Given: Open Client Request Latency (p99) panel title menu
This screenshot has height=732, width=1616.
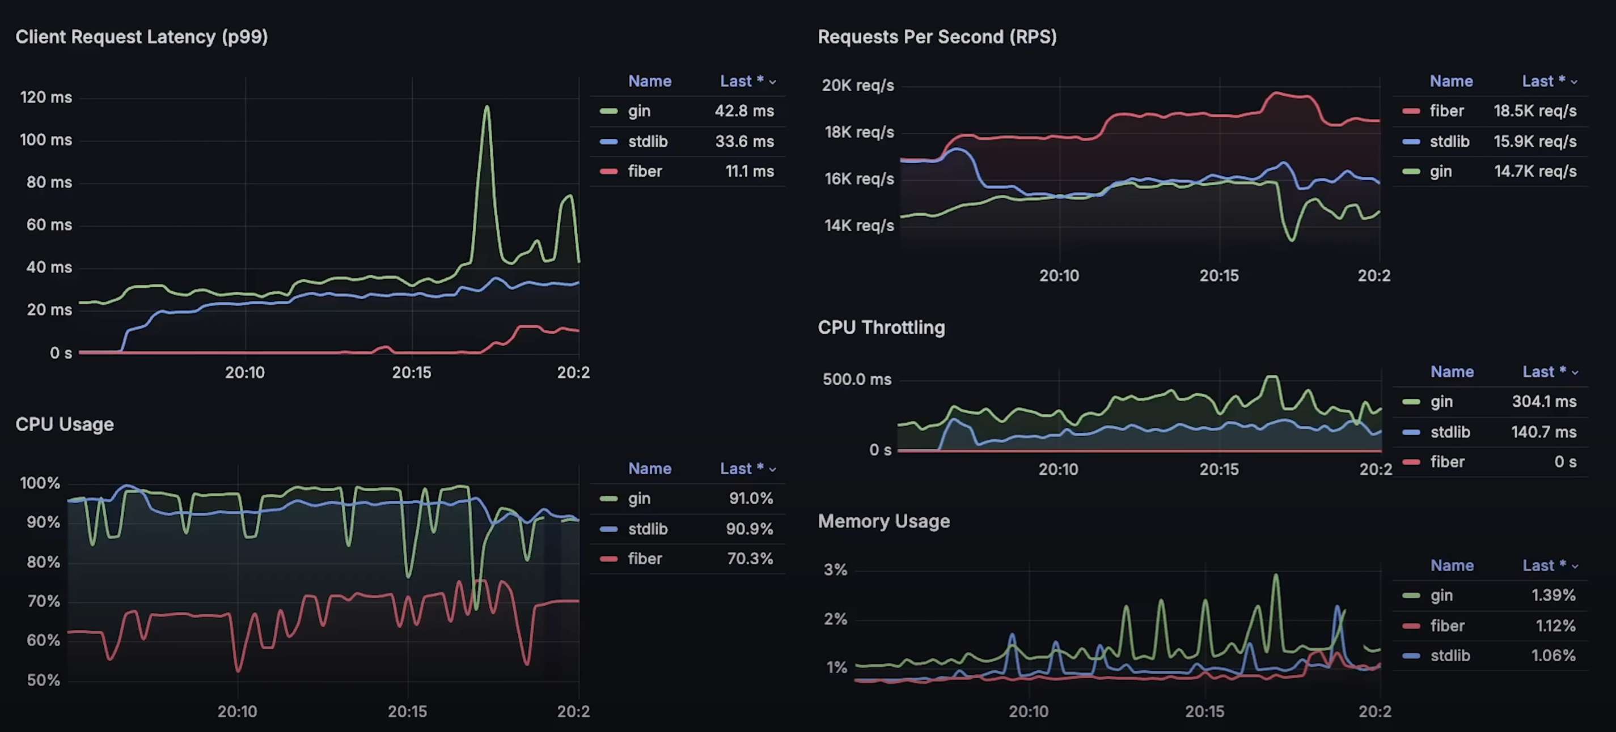Looking at the screenshot, I should tap(142, 37).
